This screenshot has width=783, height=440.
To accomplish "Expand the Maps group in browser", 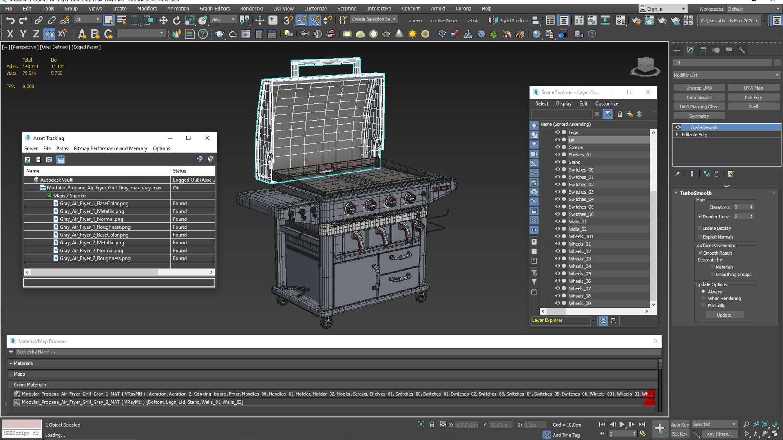I will (x=11, y=374).
